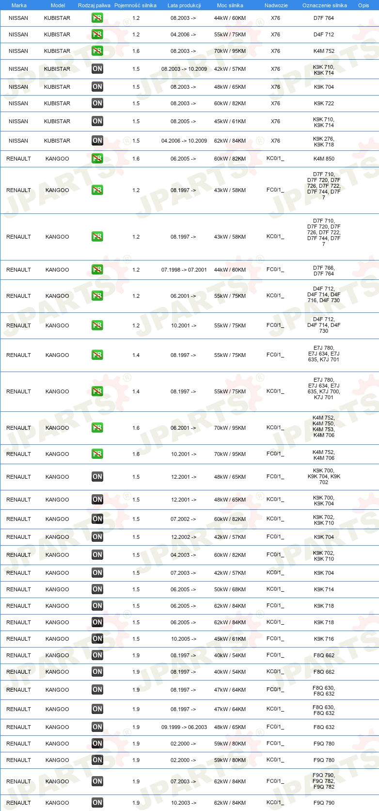Click petrol icon in Kangoo 1.6 10.2001 row
Screen dimensions: 379x811
pyautogui.click(x=97, y=454)
